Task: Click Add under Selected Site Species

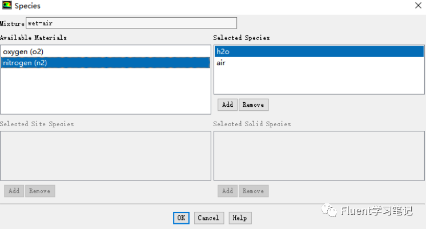Action: [x=14, y=191]
